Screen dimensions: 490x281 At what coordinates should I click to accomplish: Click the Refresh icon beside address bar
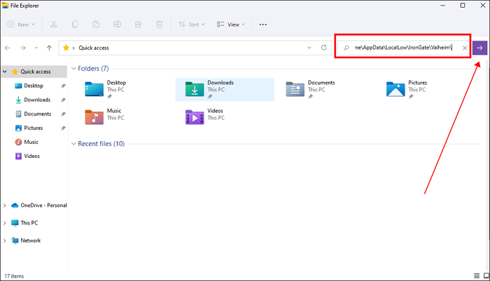click(x=323, y=48)
